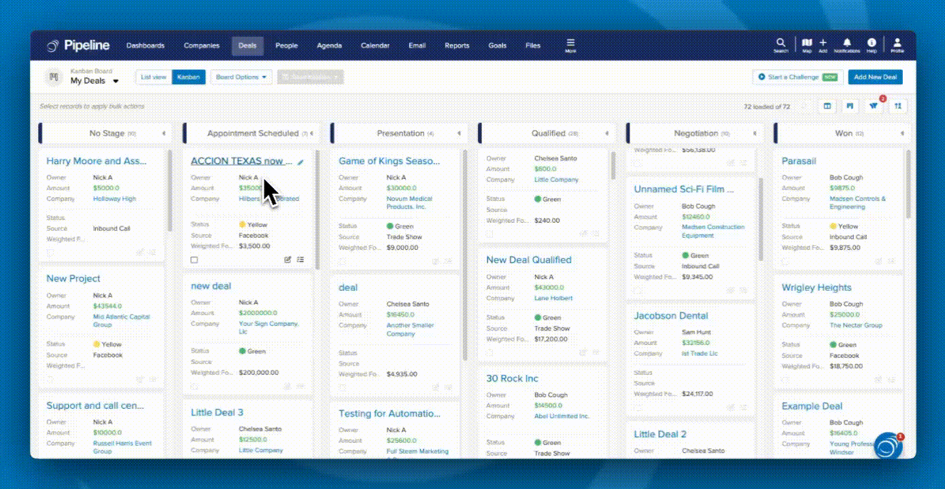Open the Profile icon in the navbar
The width and height of the screenshot is (945, 489).
pyautogui.click(x=897, y=42)
